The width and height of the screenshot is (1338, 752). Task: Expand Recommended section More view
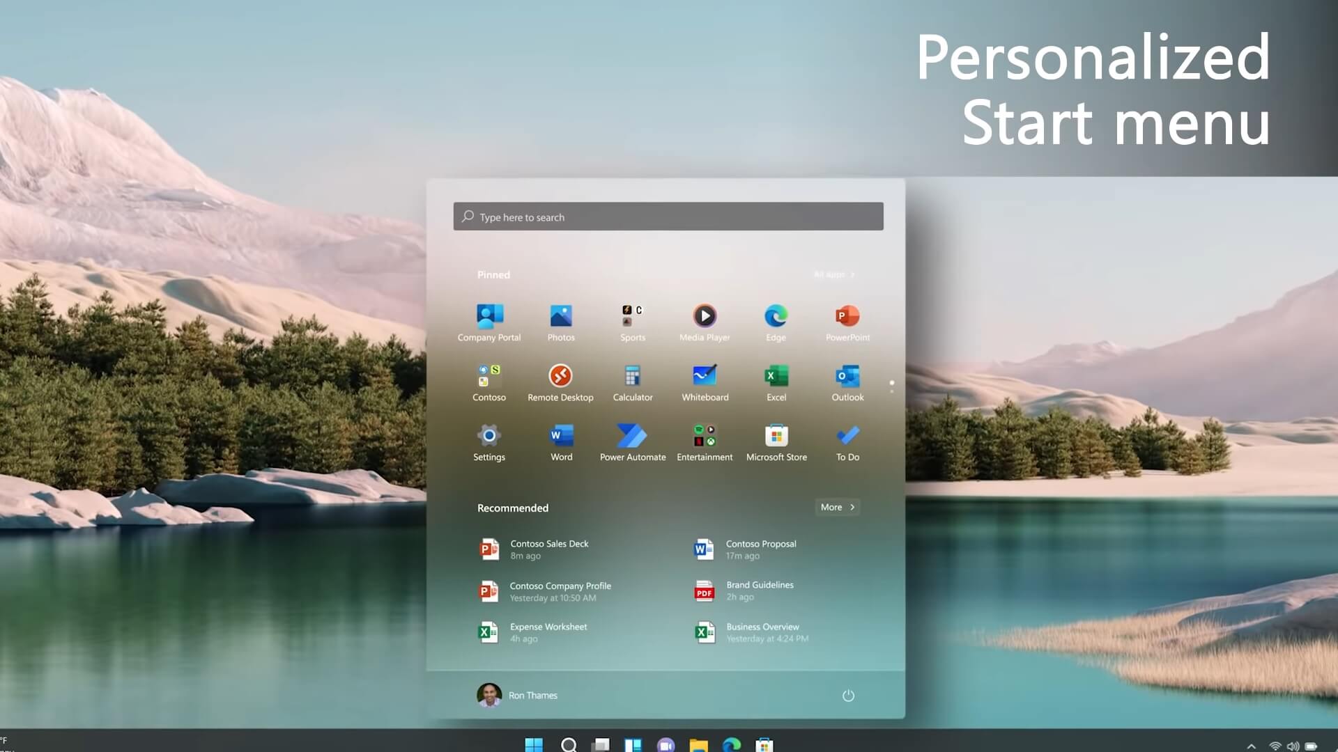pos(837,507)
